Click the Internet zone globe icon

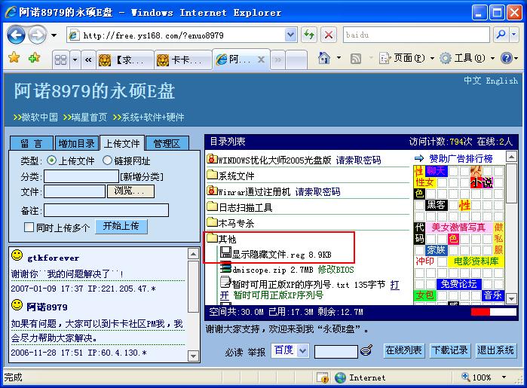tap(340, 377)
